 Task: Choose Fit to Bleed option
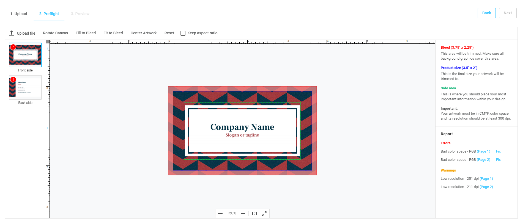click(x=113, y=33)
